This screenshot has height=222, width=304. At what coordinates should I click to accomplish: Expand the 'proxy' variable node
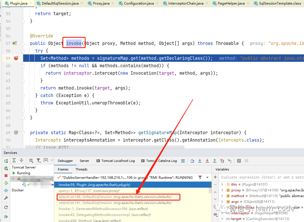point(222,190)
